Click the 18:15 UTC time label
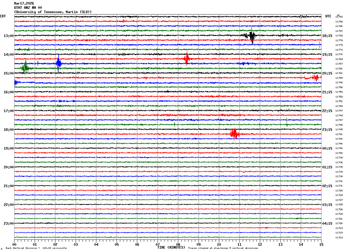Image resolution: width=344 pixels, height=252 pixels. (x=327, y=36)
